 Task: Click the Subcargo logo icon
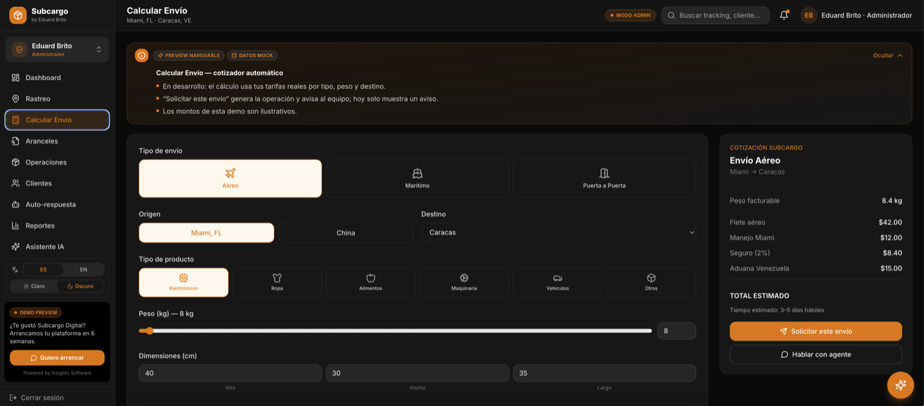pyautogui.click(x=18, y=15)
